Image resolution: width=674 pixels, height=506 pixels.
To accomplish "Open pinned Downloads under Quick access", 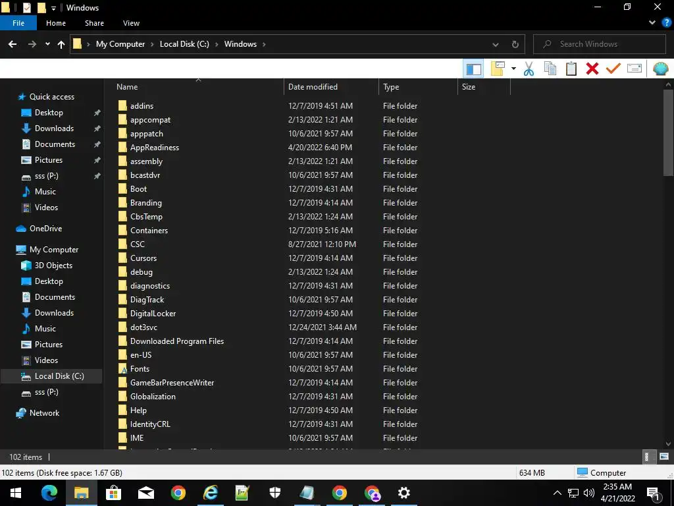I will click(54, 128).
